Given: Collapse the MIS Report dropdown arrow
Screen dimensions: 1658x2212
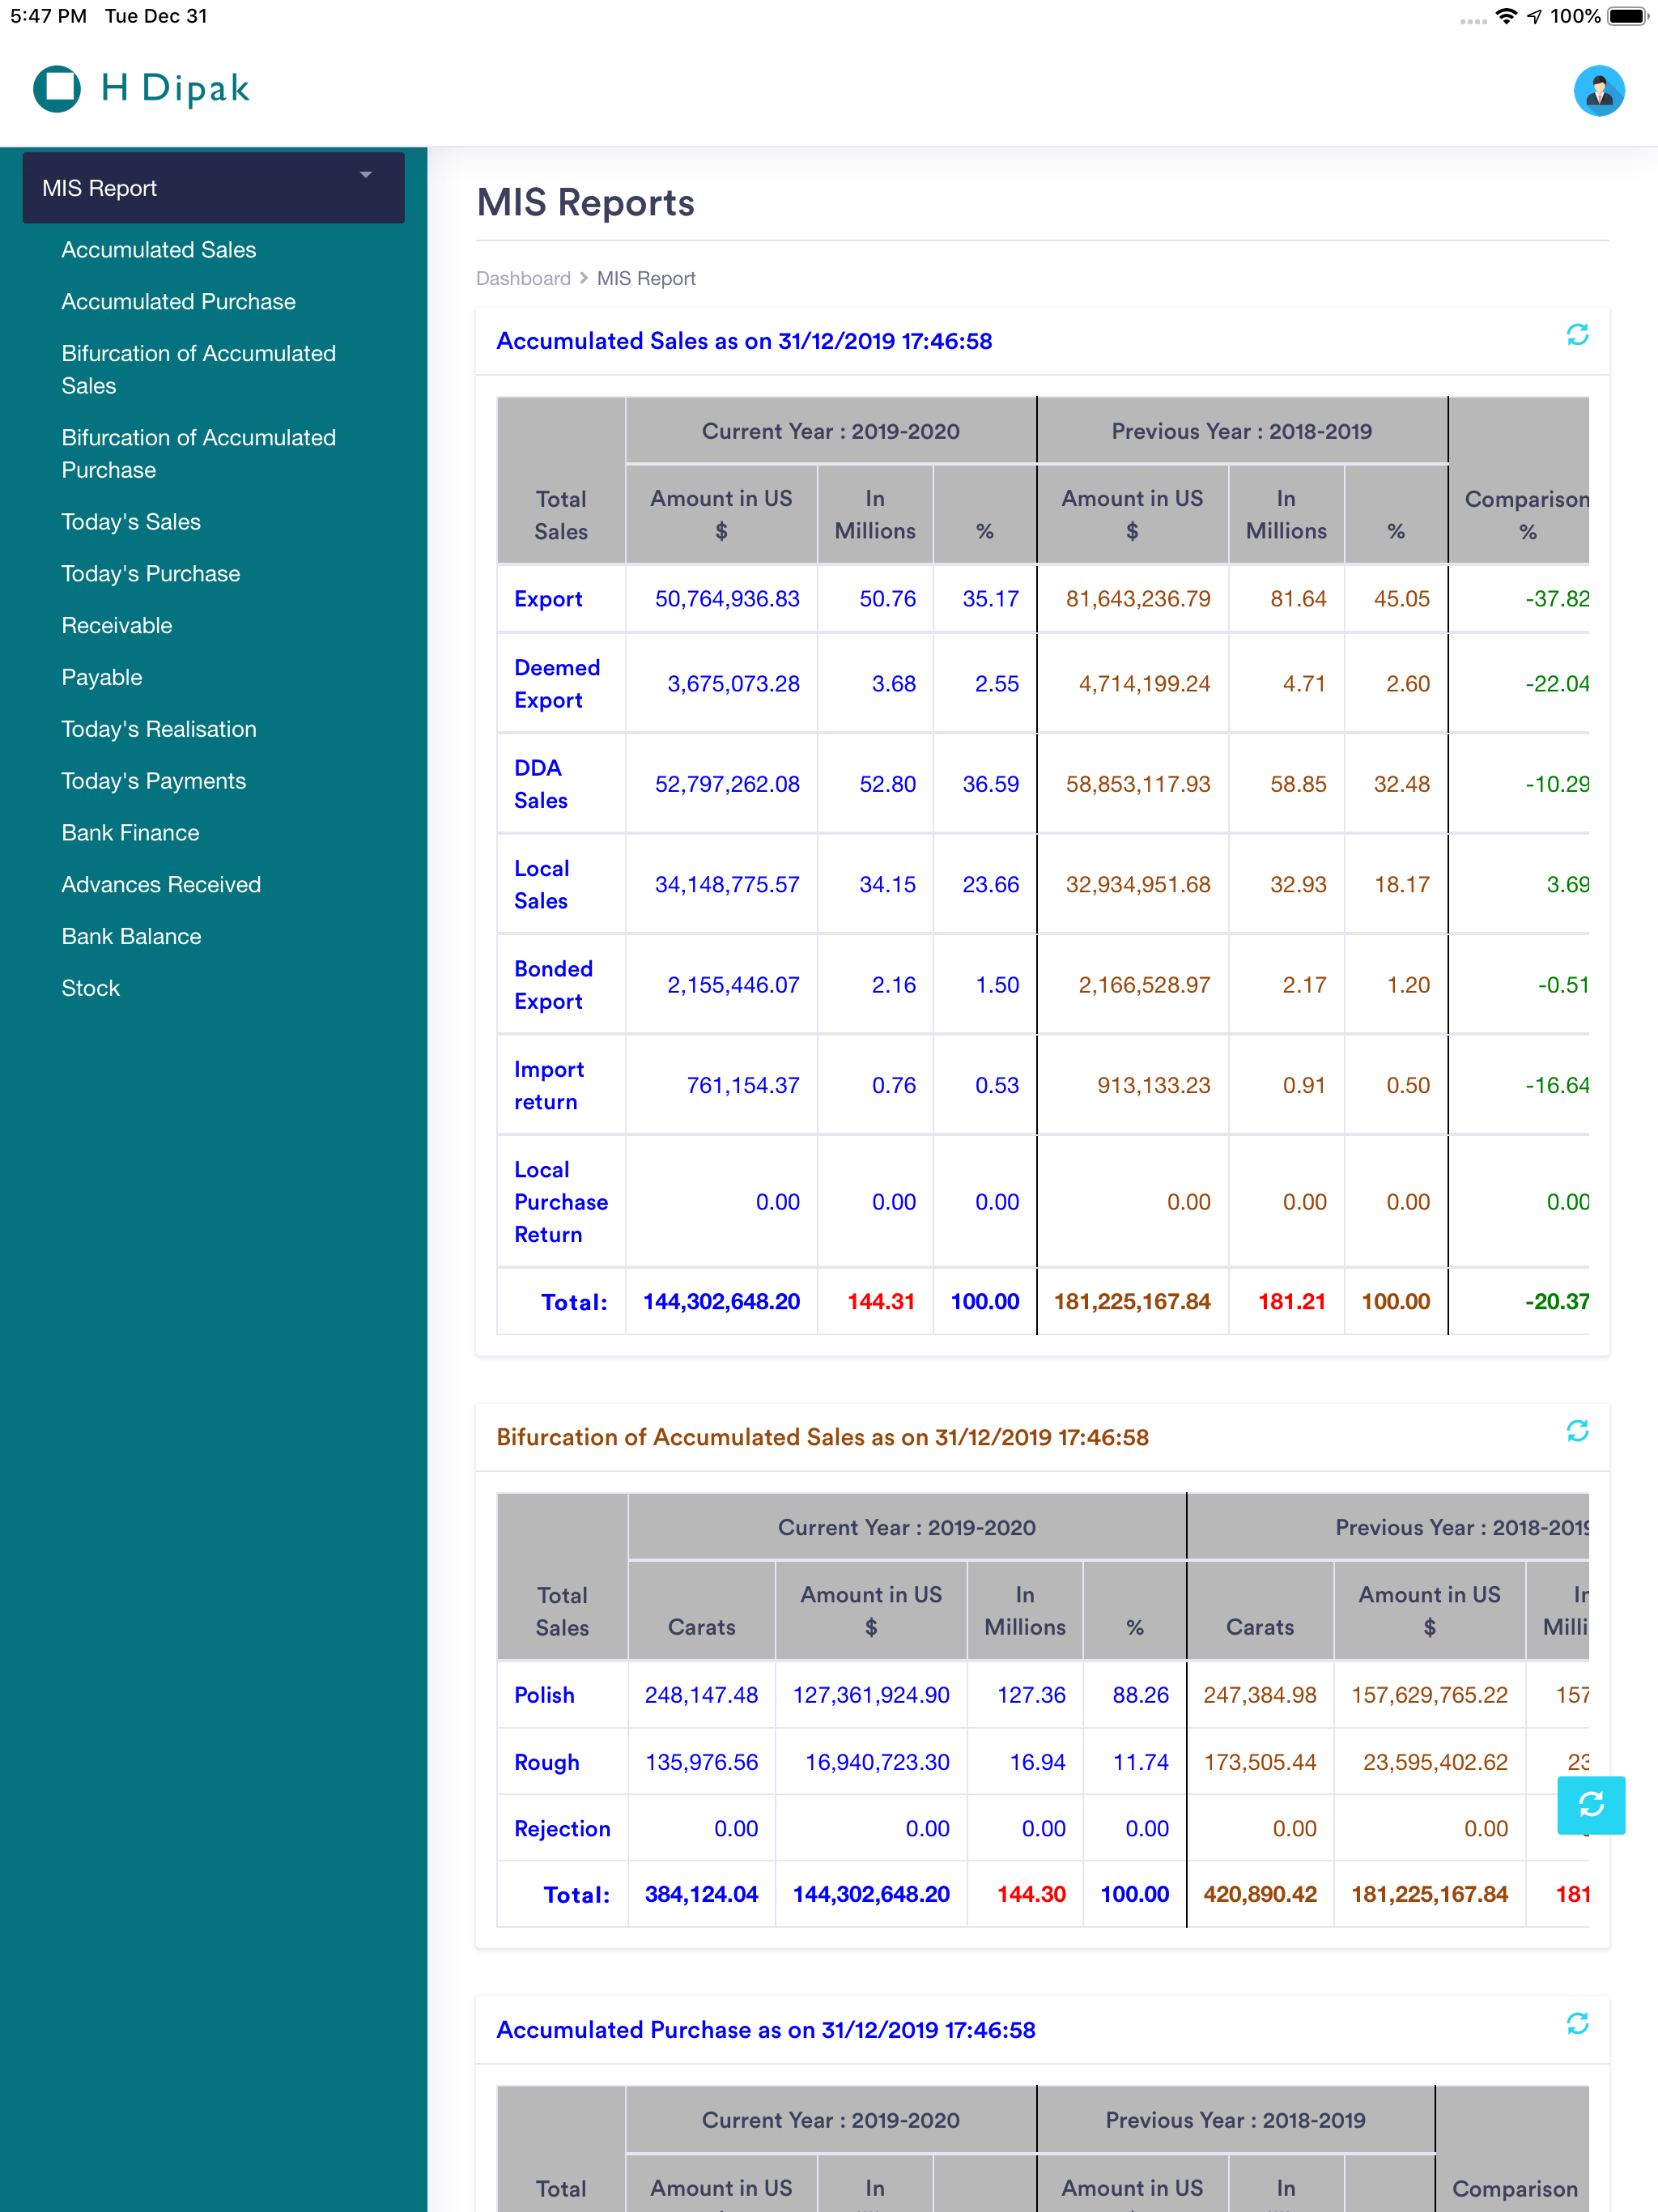Looking at the screenshot, I should [x=366, y=175].
